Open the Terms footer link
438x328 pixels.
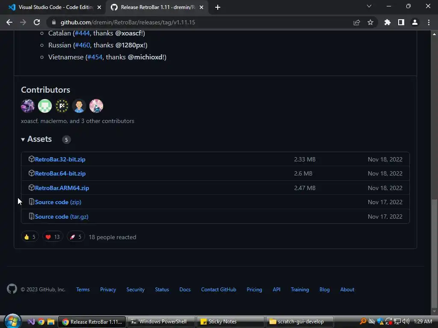pyautogui.click(x=83, y=290)
